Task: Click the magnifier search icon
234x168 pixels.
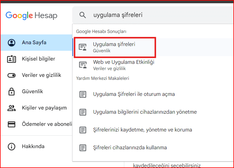Action: coord(83,15)
